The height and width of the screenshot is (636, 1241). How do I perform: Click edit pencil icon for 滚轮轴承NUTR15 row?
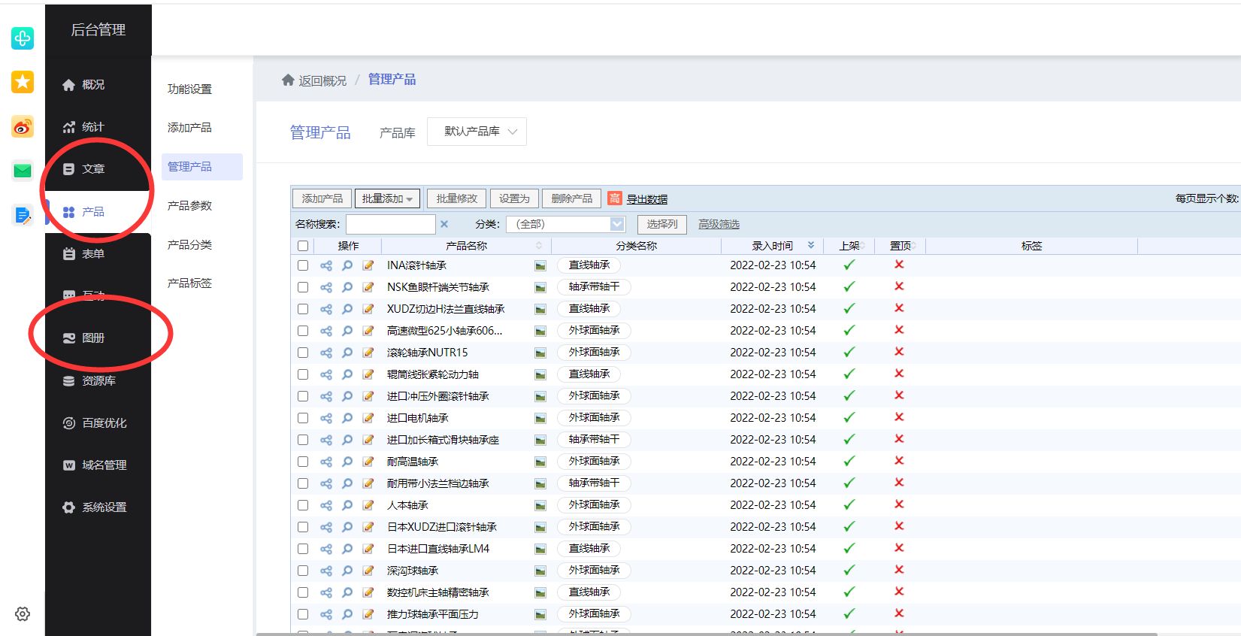368,353
